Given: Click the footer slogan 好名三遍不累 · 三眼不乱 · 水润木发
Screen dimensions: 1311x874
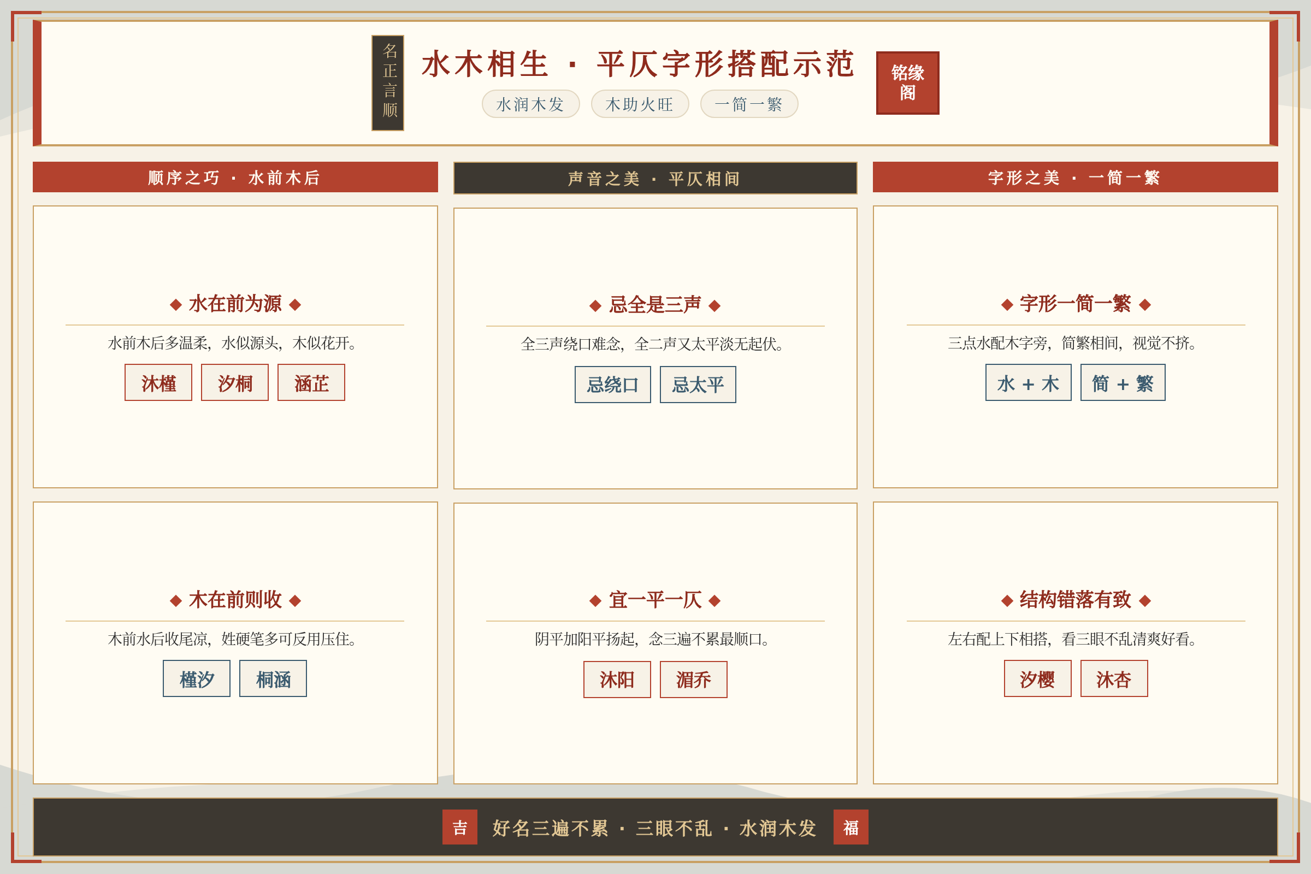Looking at the screenshot, I should pos(655,828).
